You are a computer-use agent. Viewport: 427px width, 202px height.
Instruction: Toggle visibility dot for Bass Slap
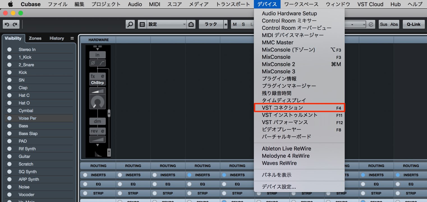point(10,133)
